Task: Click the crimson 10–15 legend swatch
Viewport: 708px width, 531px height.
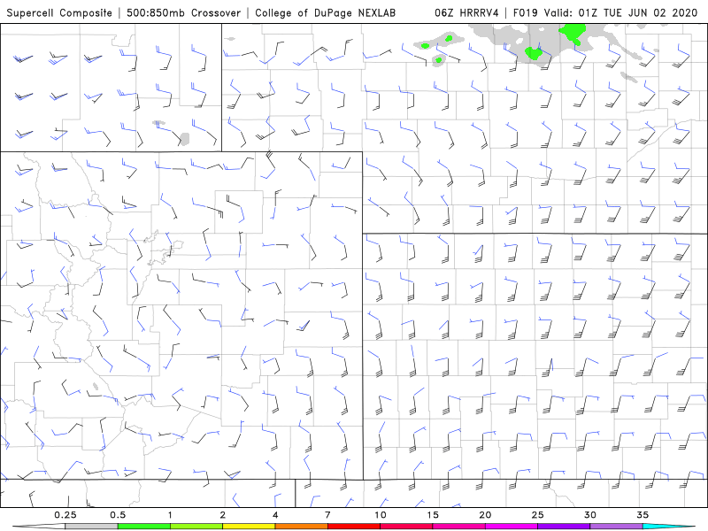Action: click(406, 527)
